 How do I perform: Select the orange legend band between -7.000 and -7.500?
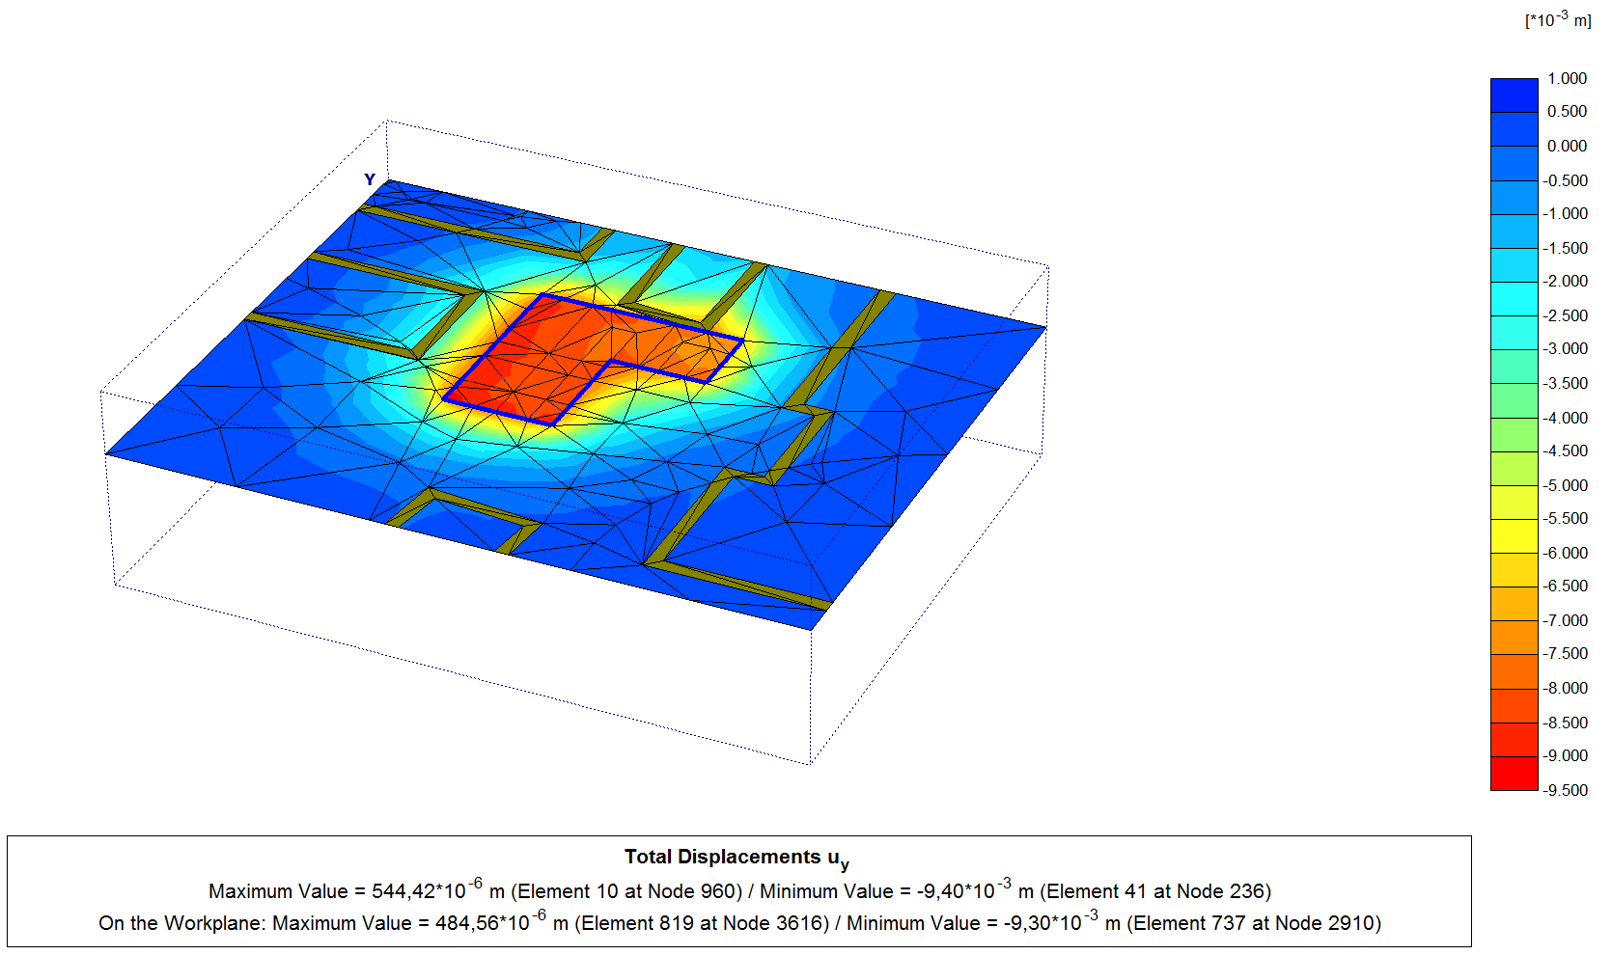pyautogui.click(x=1514, y=638)
